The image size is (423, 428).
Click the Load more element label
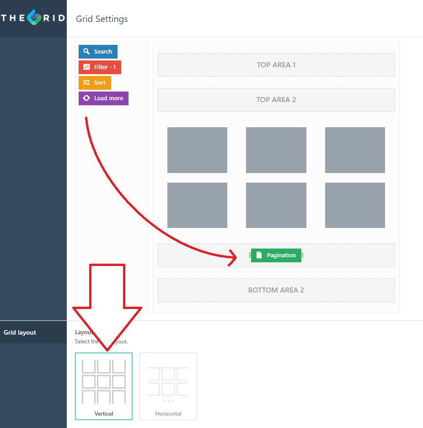(108, 98)
